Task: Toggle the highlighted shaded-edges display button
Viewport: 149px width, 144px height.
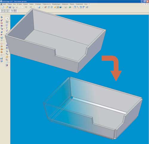Action: pos(58,7)
